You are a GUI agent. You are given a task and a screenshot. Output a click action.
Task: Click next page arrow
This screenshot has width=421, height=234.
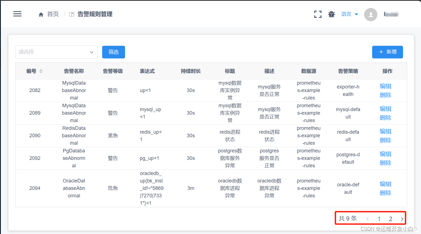tap(402, 219)
